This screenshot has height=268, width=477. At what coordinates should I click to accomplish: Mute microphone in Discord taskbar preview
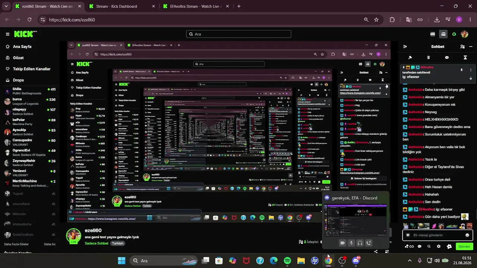click(351, 243)
